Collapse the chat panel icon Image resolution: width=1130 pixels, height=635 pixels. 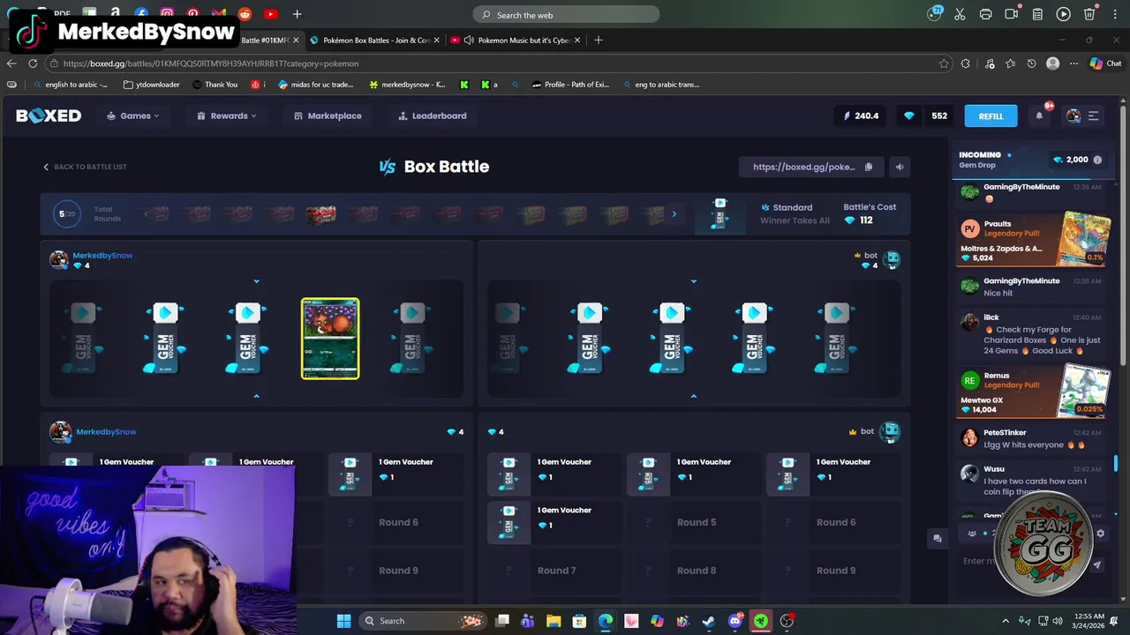(x=937, y=538)
